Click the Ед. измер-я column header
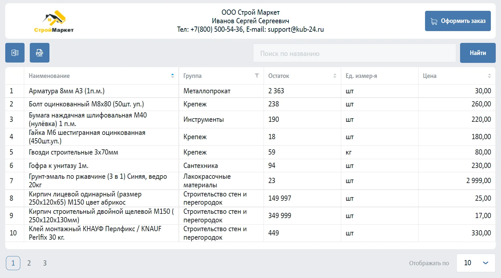 361,76
